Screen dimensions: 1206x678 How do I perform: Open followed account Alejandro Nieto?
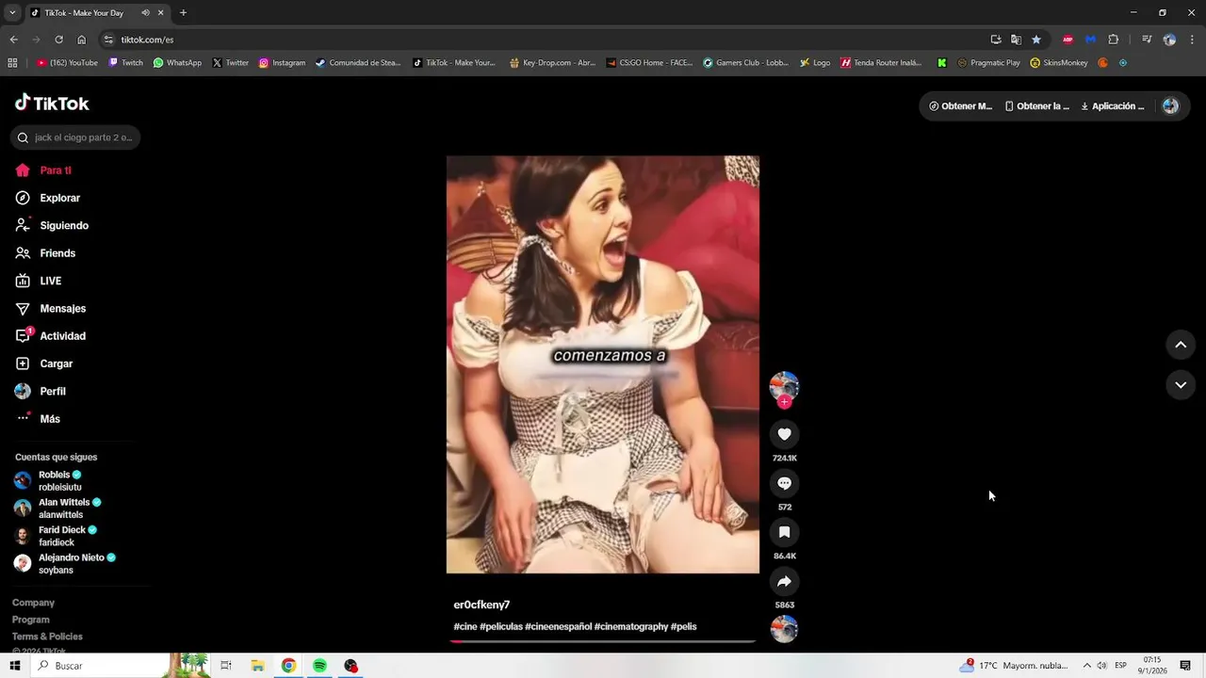[x=64, y=563]
